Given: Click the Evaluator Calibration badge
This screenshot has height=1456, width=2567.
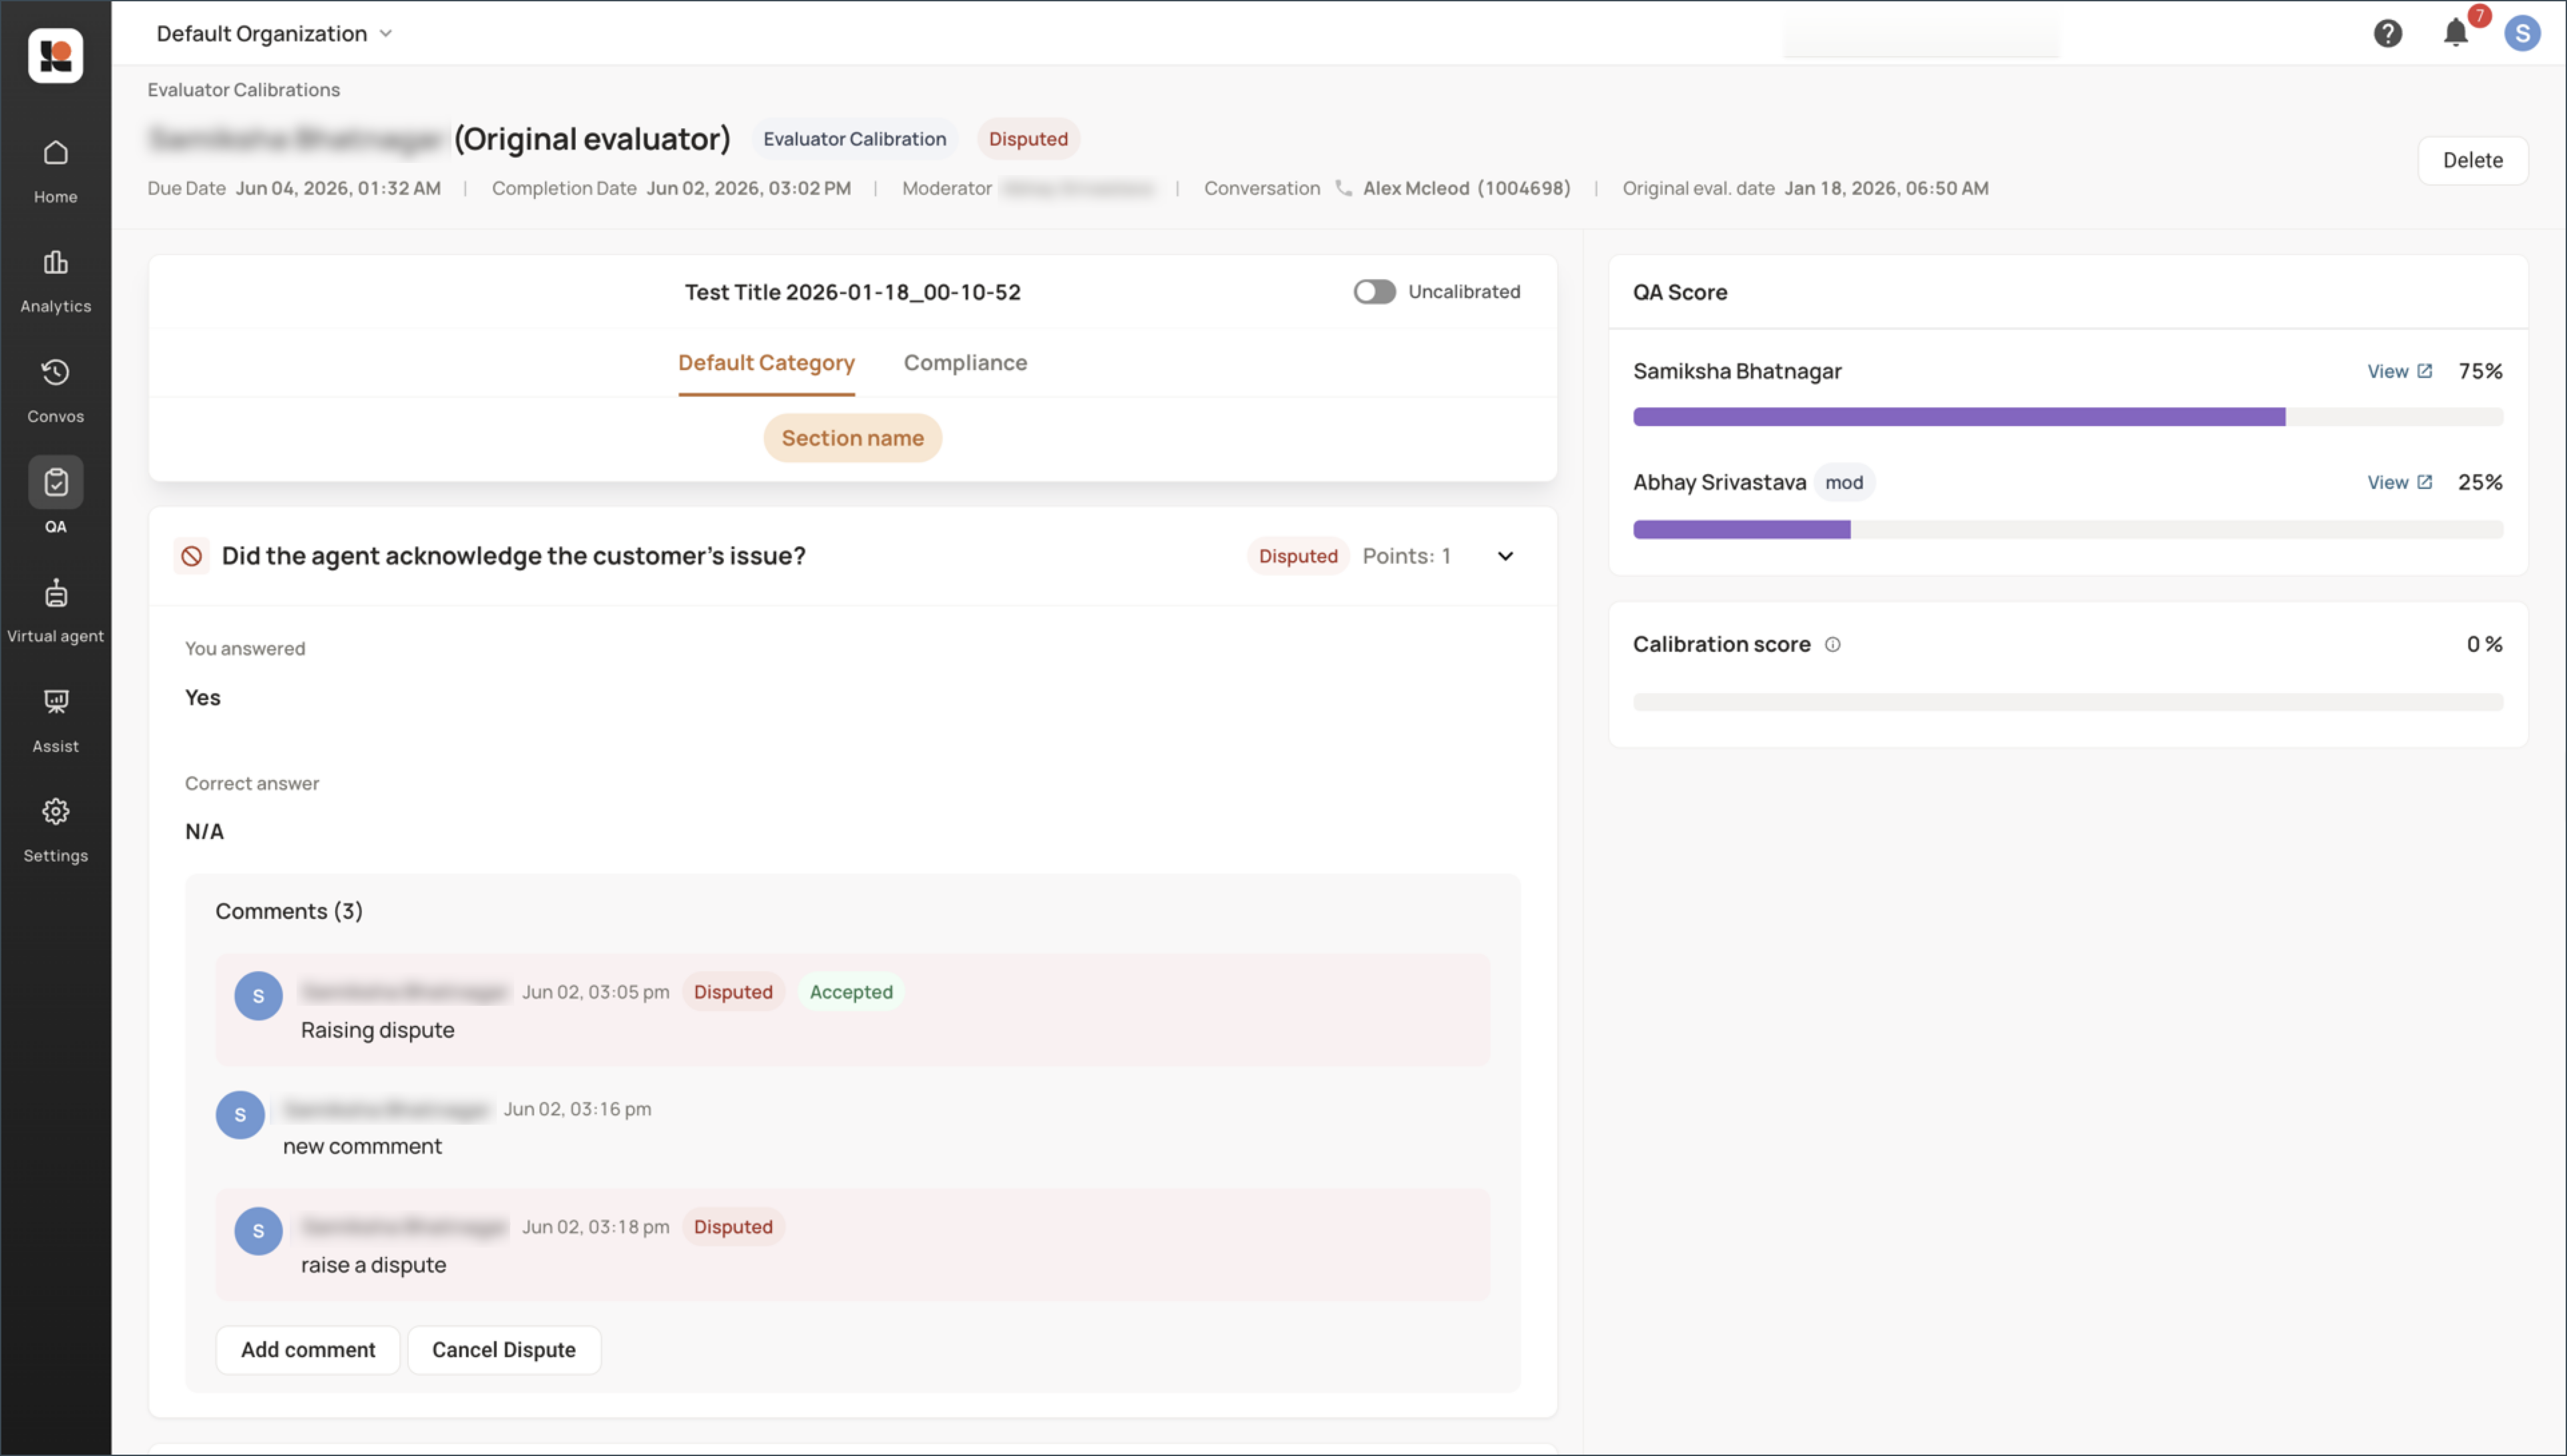Looking at the screenshot, I should 855,139.
